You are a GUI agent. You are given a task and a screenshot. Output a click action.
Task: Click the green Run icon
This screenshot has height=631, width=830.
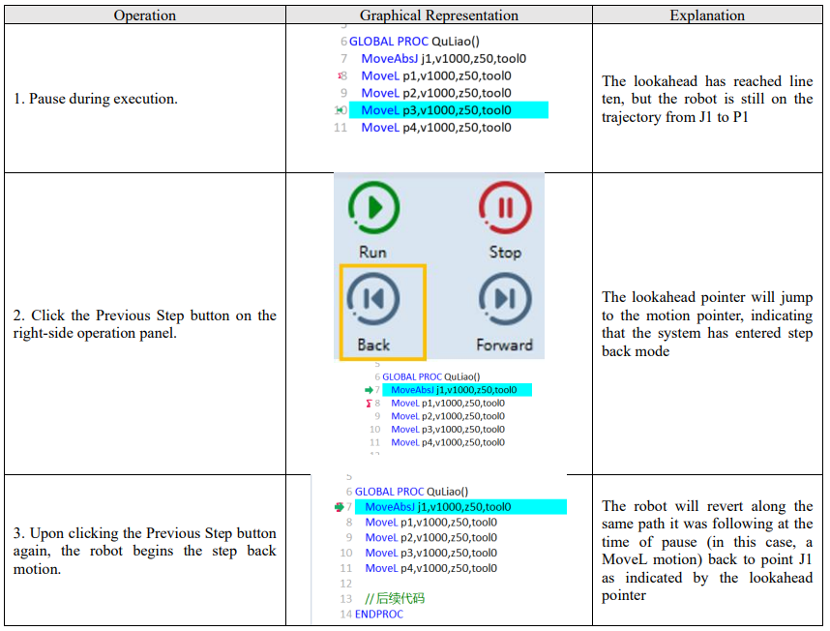[x=373, y=207]
